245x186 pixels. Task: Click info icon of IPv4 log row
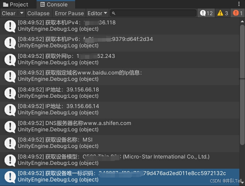coord(10,26)
